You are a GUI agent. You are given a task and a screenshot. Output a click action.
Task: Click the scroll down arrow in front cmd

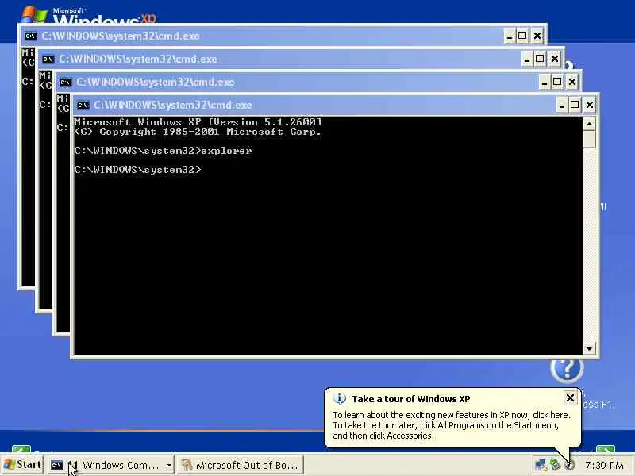[589, 348]
